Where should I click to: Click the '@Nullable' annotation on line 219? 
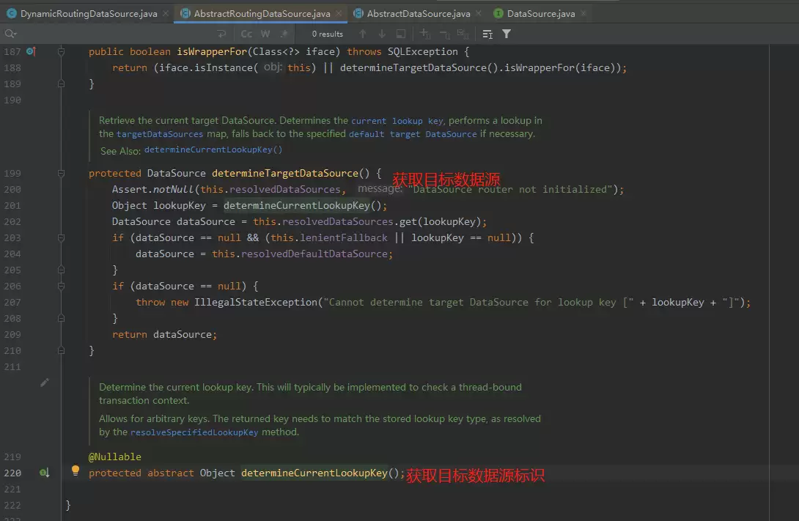click(x=114, y=457)
